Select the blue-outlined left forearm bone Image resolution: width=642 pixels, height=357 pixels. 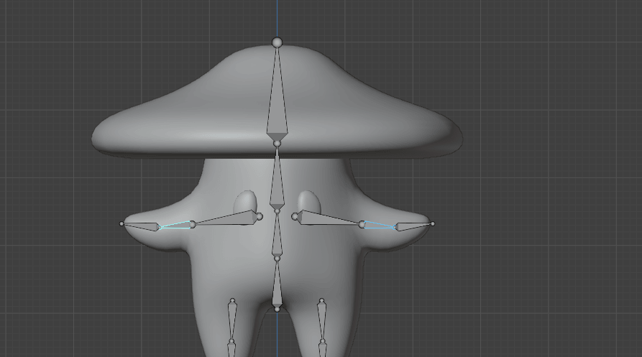[175, 226]
